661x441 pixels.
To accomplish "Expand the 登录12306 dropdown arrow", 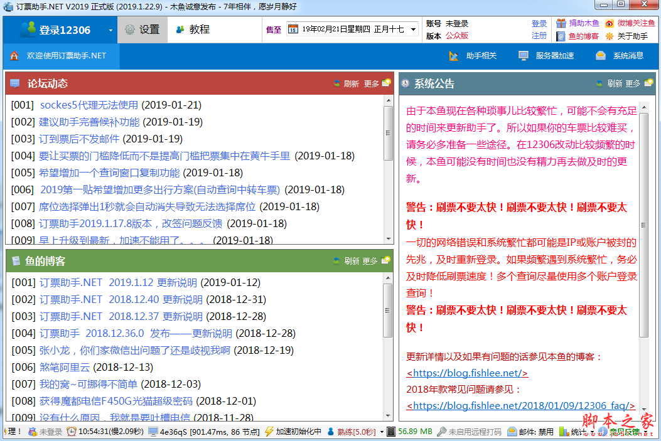I will coord(110,30).
